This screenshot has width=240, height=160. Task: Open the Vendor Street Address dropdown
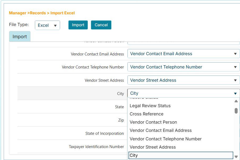pyautogui.click(x=184, y=80)
